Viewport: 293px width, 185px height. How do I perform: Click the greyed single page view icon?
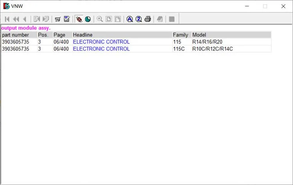tap(109, 19)
